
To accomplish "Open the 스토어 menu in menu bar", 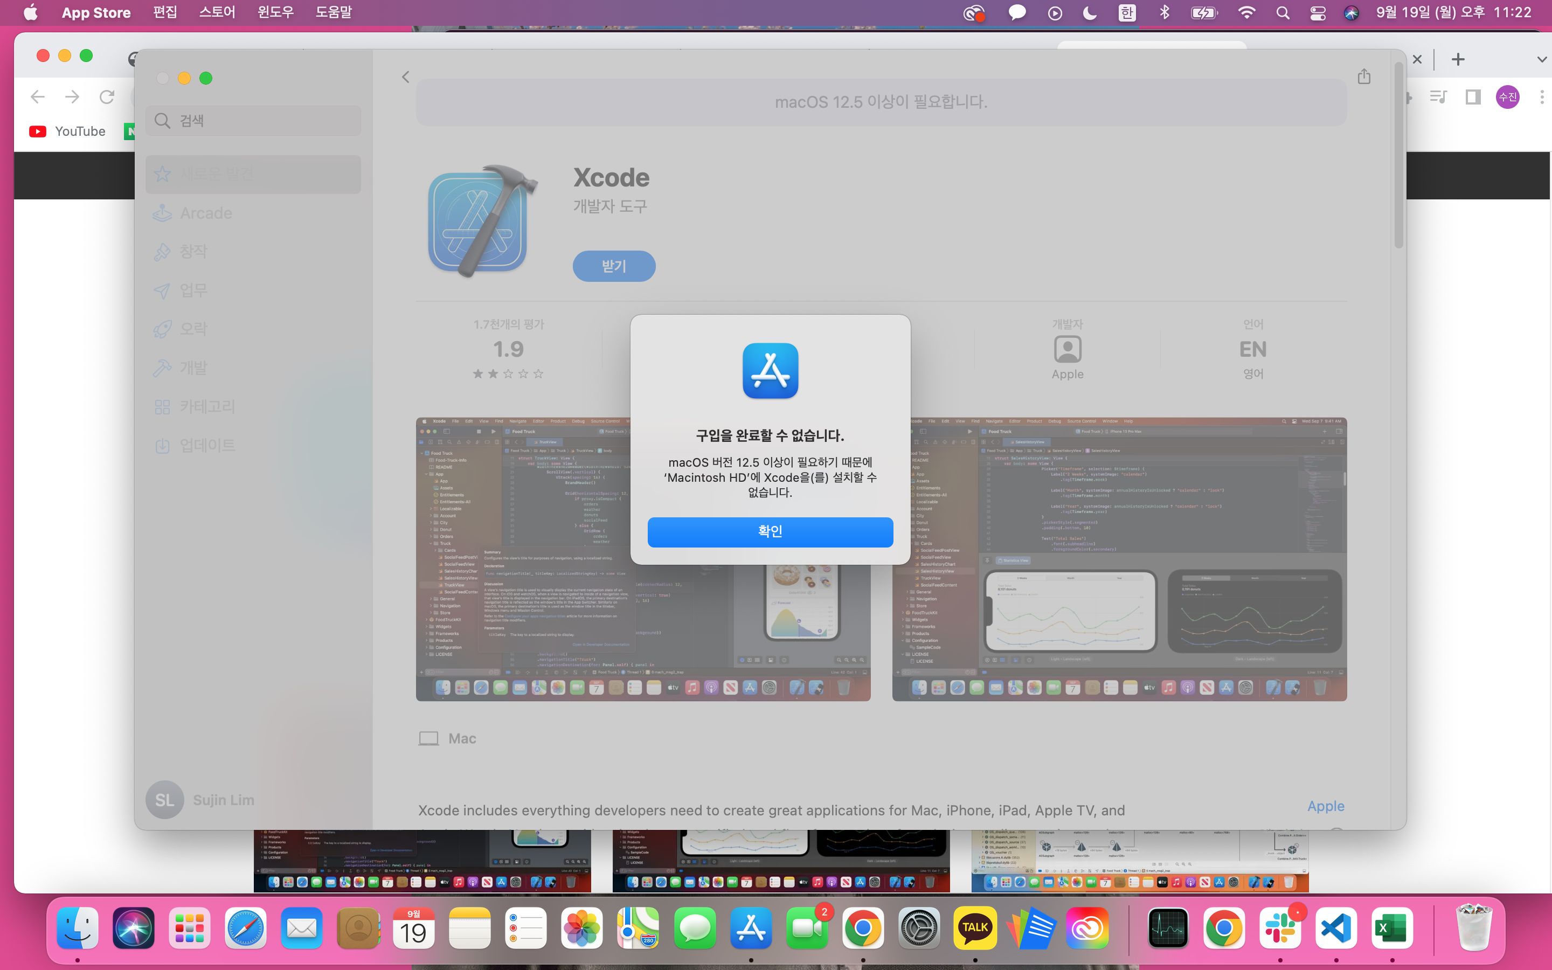I will click(x=217, y=12).
